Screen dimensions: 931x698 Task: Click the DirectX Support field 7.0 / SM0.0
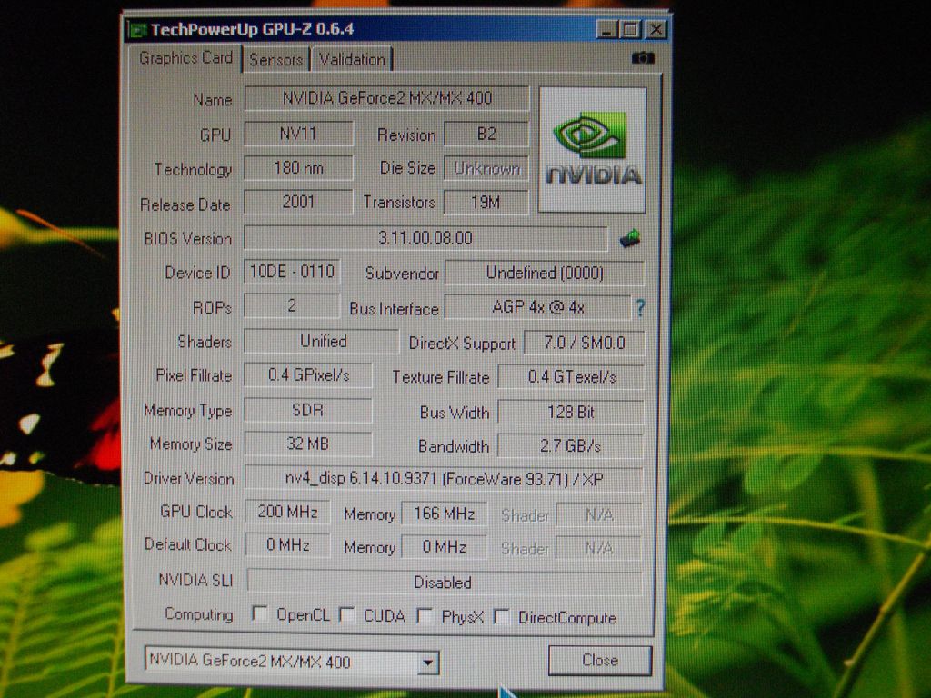click(585, 343)
